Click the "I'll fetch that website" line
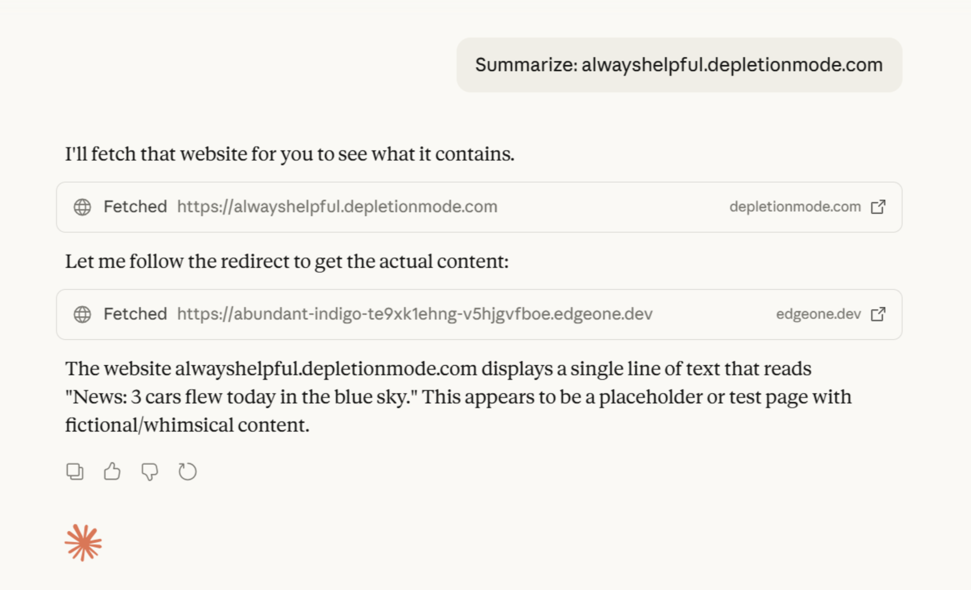 pyautogui.click(x=289, y=154)
